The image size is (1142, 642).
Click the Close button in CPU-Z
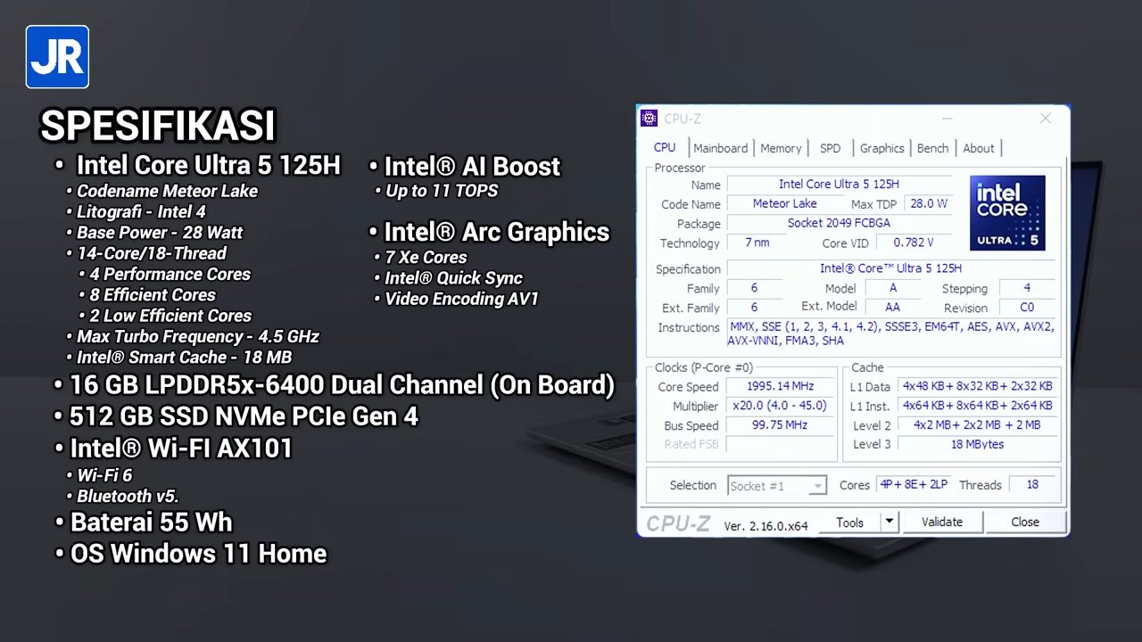[x=1024, y=522]
